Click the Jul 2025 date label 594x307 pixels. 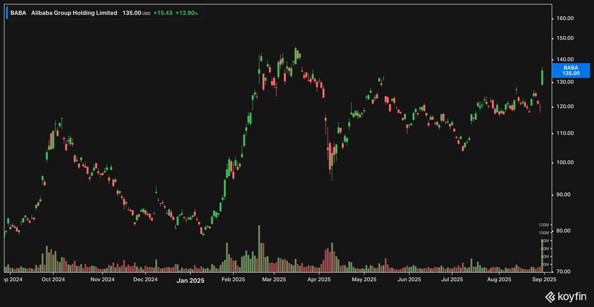[452, 279]
